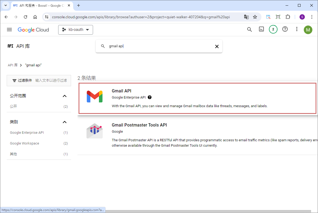Clear the gmail api search text
The height and width of the screenshot is (213, 318).
(x=217, y=46)
